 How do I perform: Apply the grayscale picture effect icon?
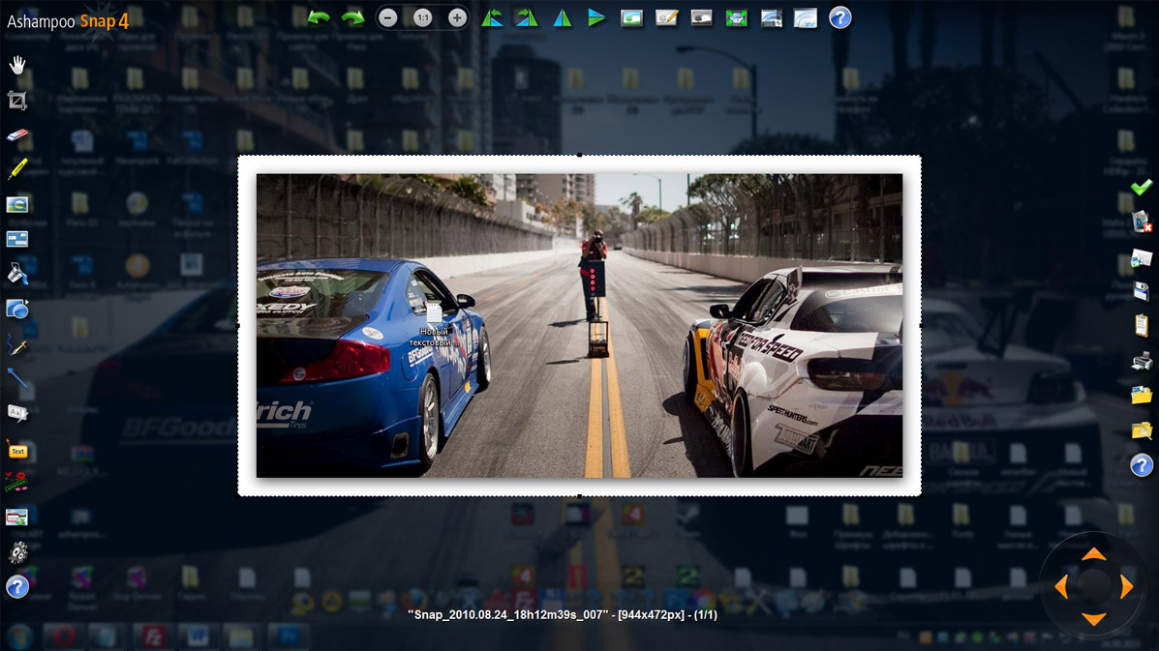(701, 17)
